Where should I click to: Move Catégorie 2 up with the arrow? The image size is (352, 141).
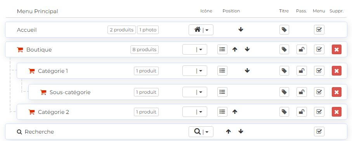[x=235, y=112]
